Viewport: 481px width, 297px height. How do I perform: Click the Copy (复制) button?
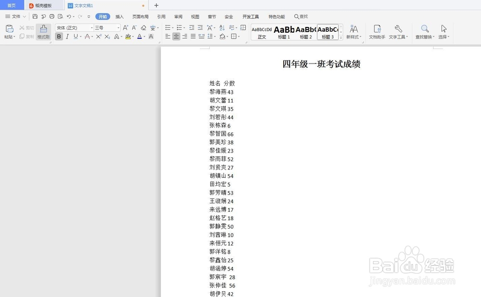(x=26, y=37)
